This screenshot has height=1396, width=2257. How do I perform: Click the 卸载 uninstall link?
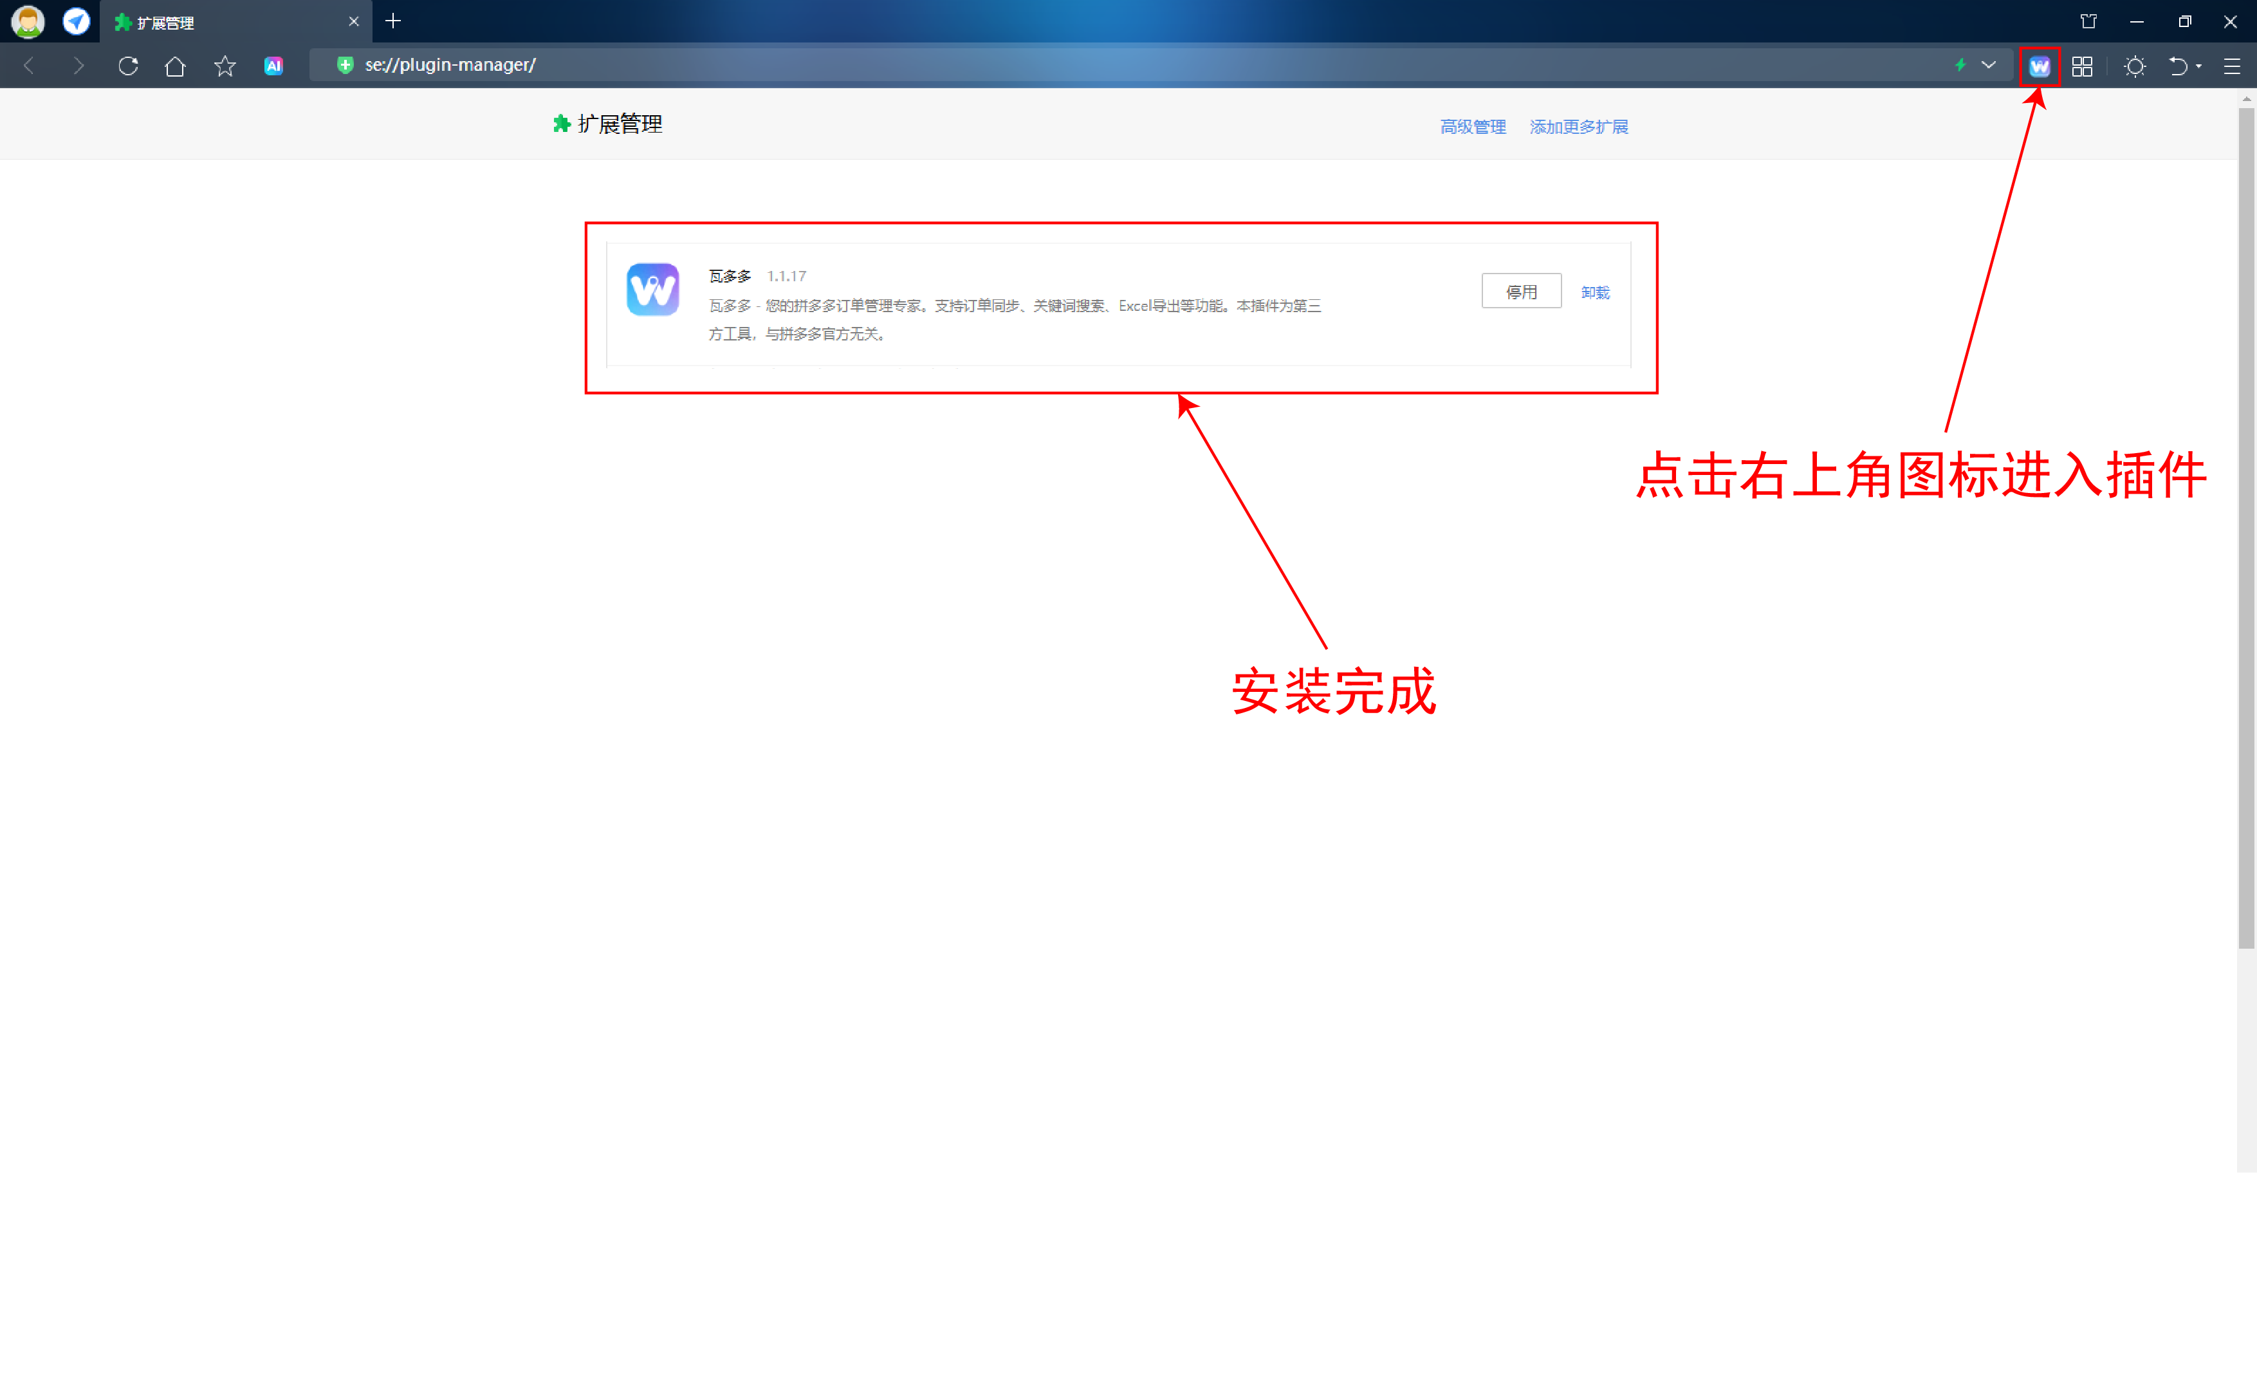pos(1594,293)
